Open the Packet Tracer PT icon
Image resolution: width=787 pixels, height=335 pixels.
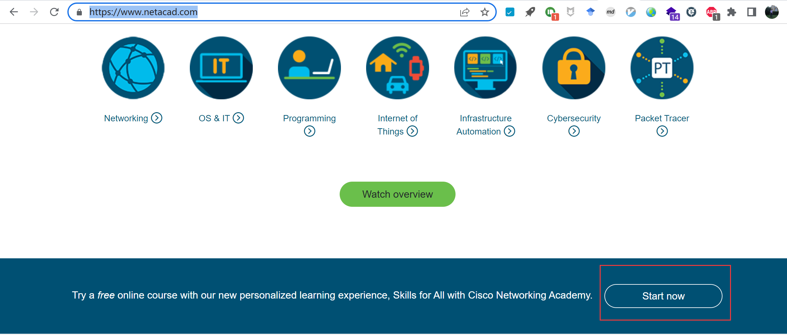click(x=661, y=68)
